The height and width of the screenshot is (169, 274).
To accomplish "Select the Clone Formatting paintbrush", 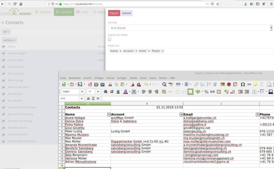I will (133, 84).
